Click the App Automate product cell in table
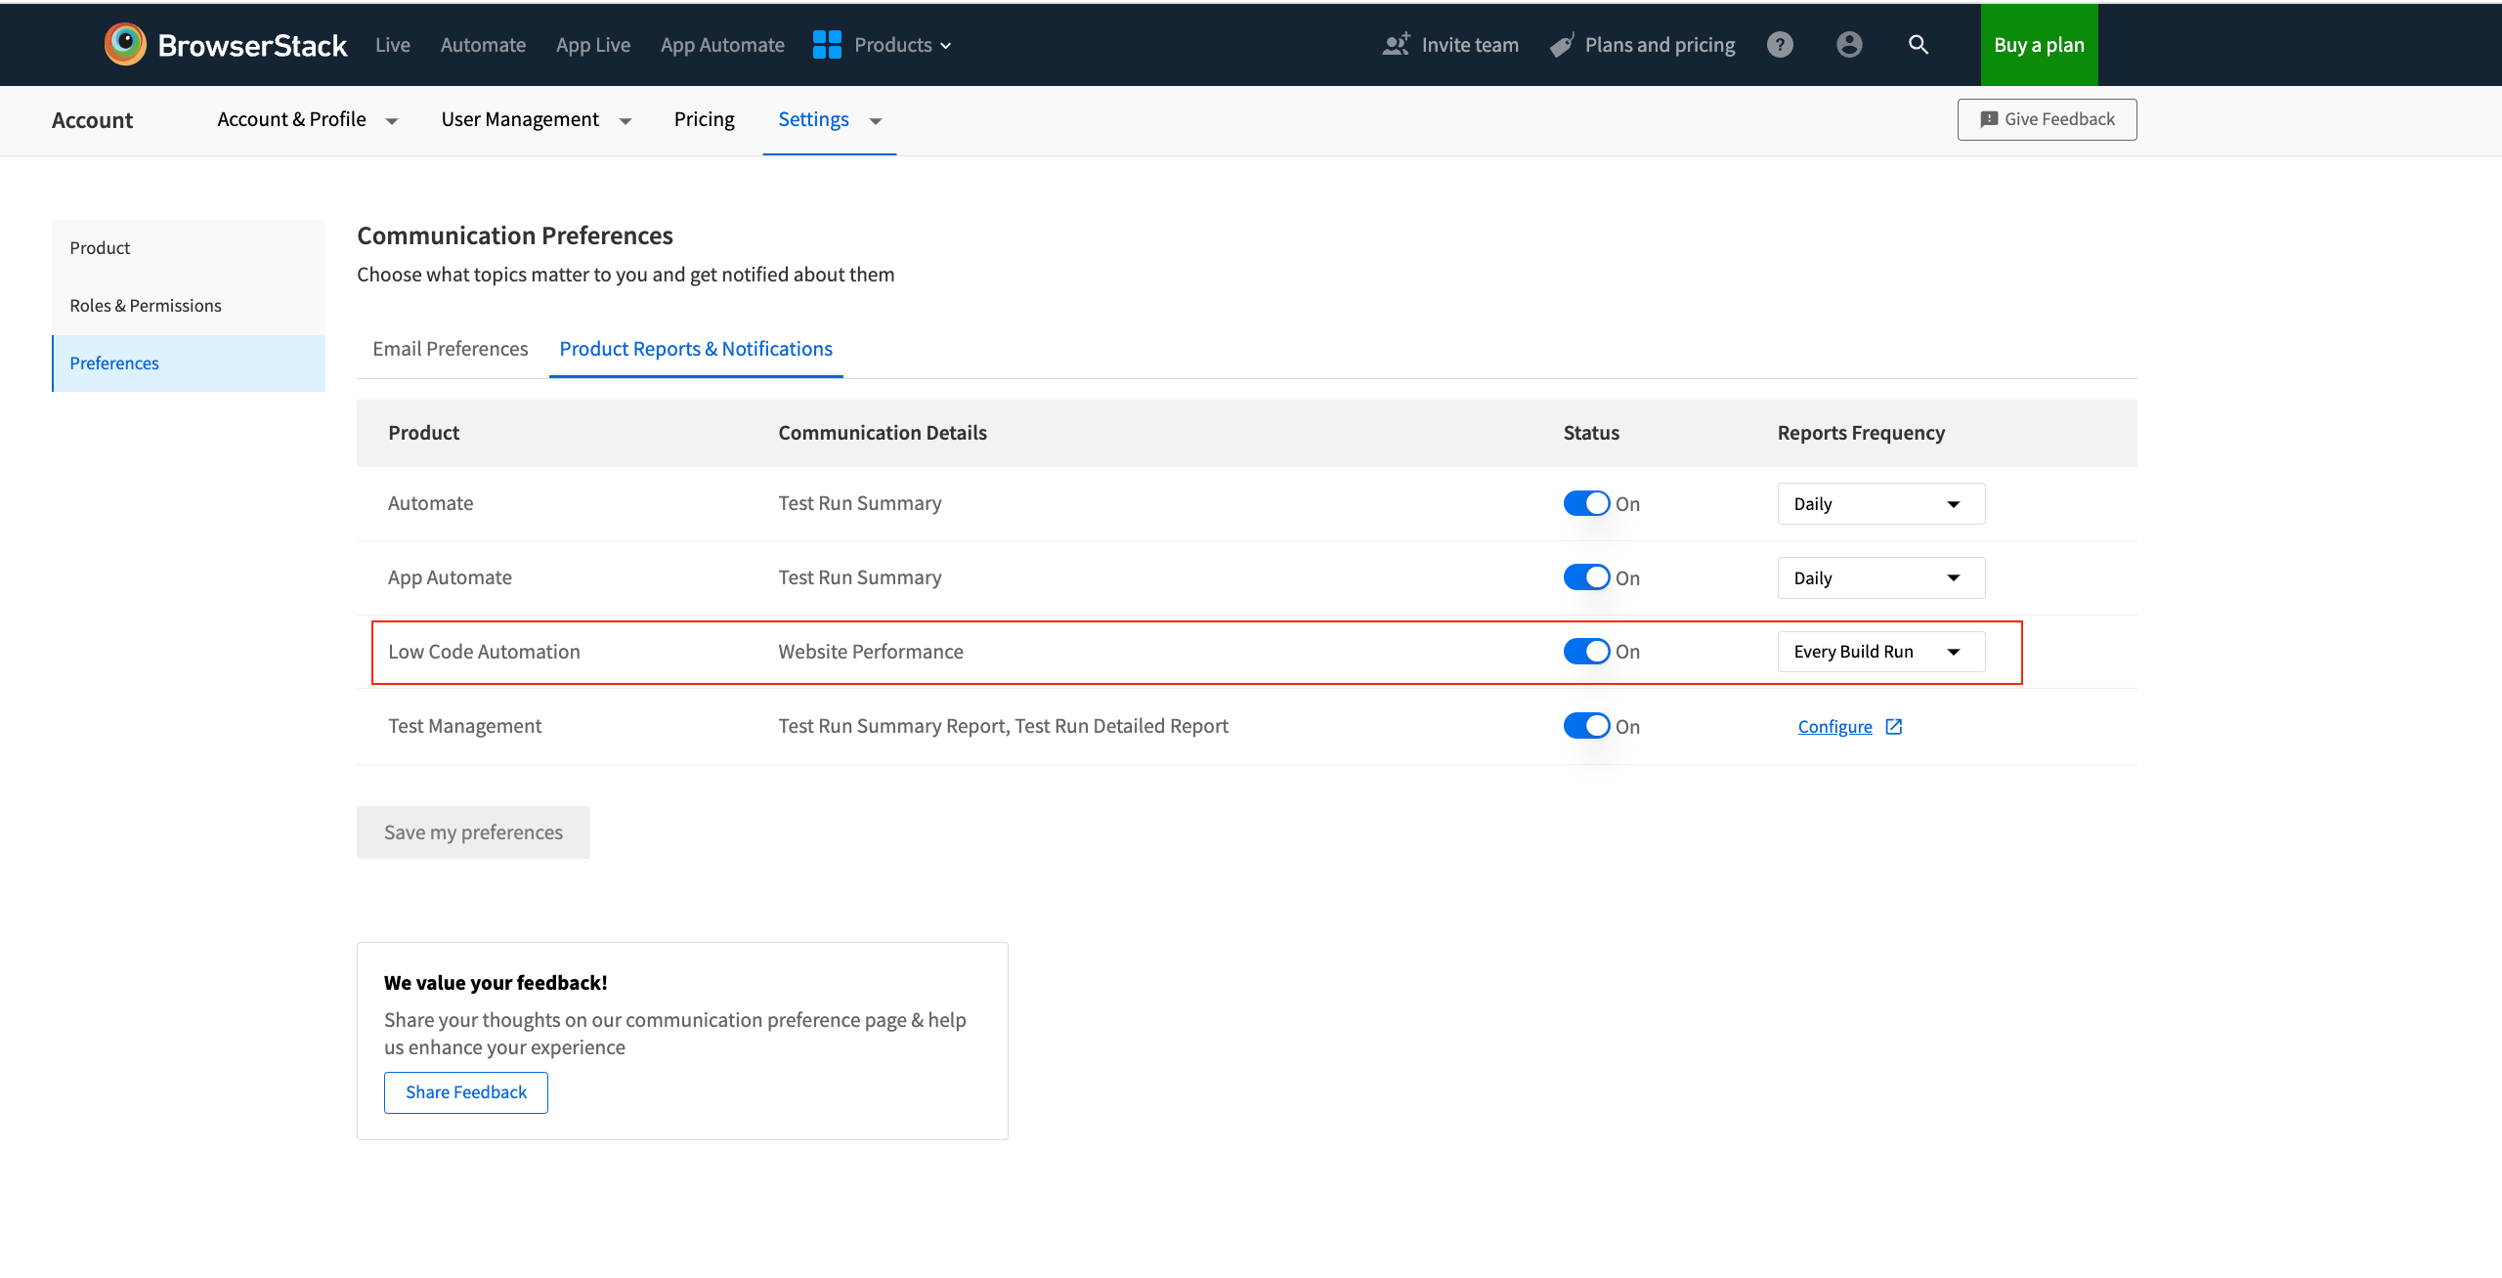Viewport: 2502px width, 1278px height. (x=450, y=577)
